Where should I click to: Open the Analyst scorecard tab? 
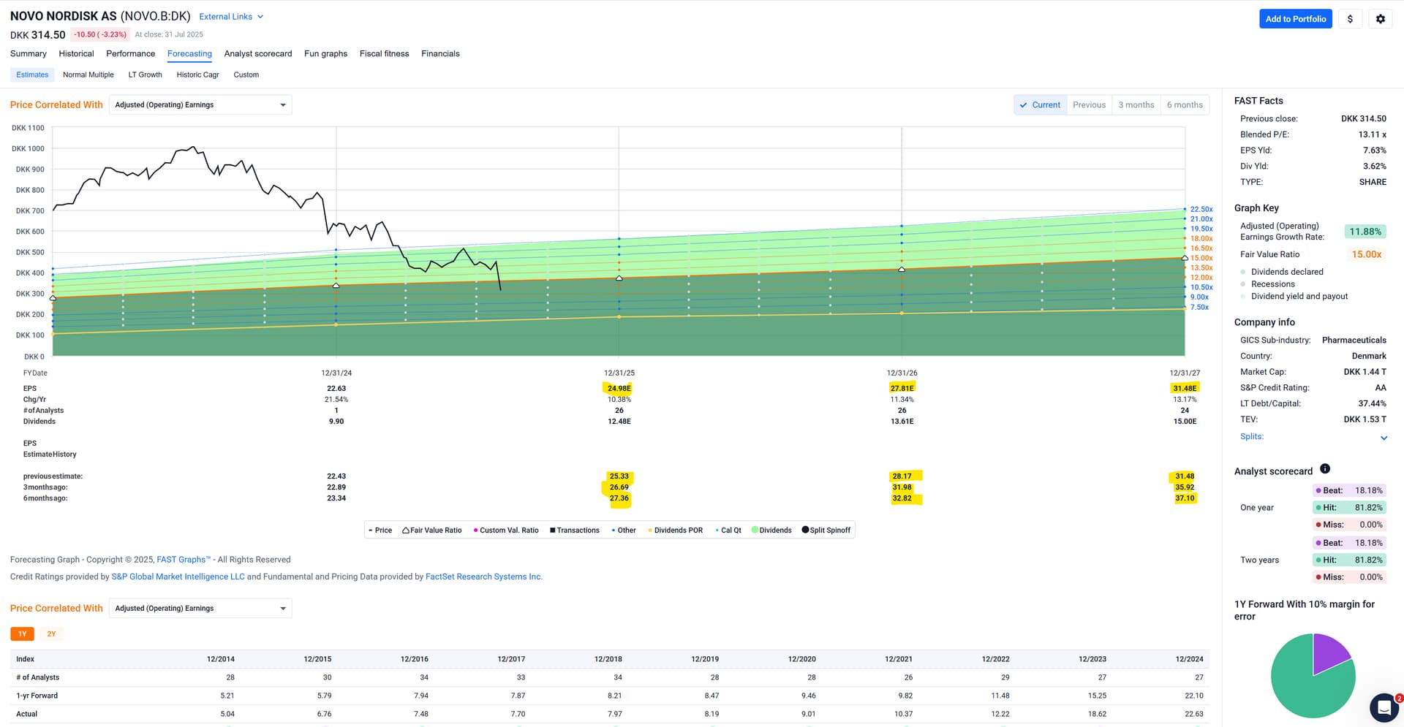(258, 53)
